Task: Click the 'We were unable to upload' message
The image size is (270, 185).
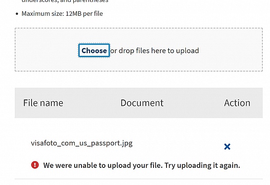Action: coord(103,165)
